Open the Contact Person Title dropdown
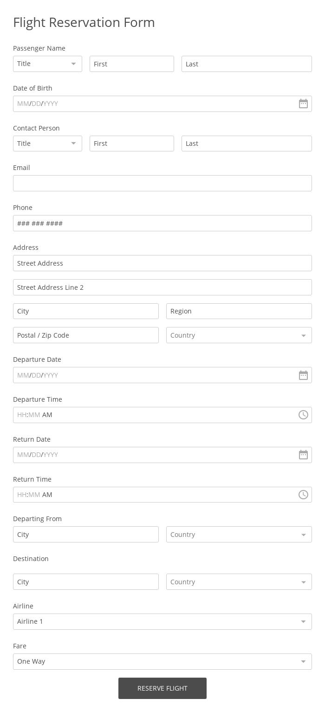This screenshot has height=712, width=325. tap(47, 144)
